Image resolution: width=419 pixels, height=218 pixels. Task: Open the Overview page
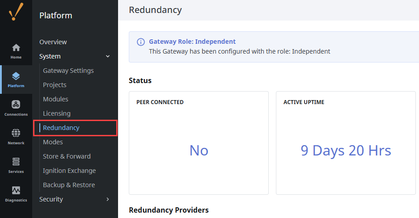point(53,42)
